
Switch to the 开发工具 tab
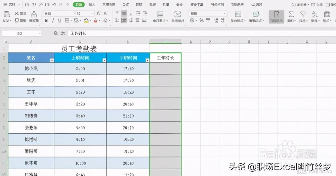tap(197, 4)
